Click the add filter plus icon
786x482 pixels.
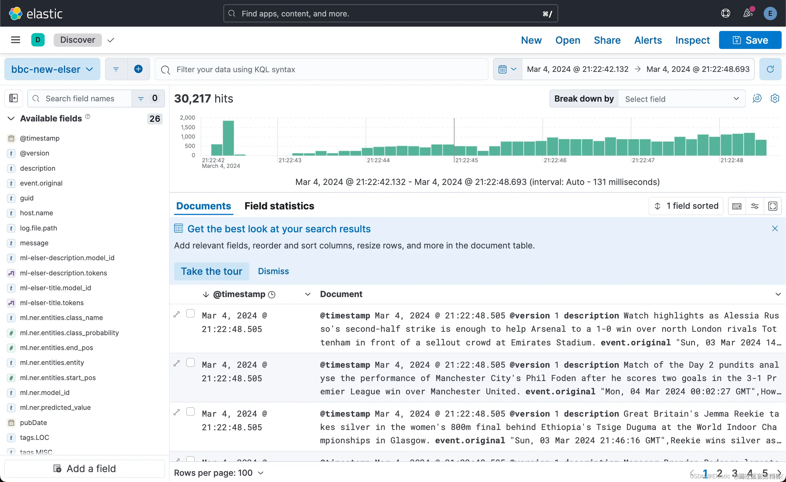[x=138, y=69]
